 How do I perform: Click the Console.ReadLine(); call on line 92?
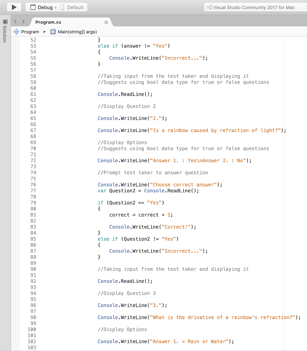point(125,281)
